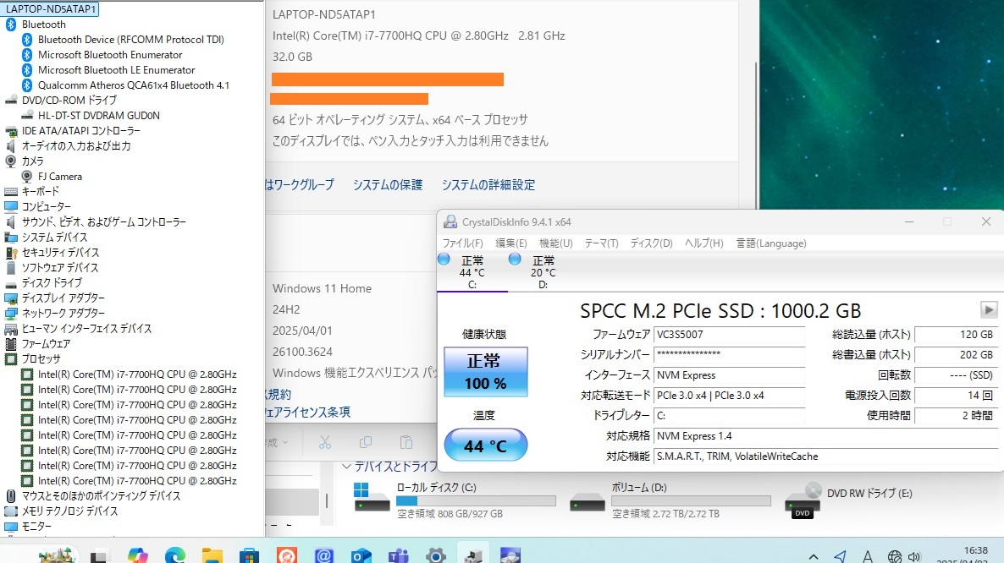The image size is (1004, 563).
Task: Click the next disk arrow in CrystalDiskInfo
Action: 989,309
